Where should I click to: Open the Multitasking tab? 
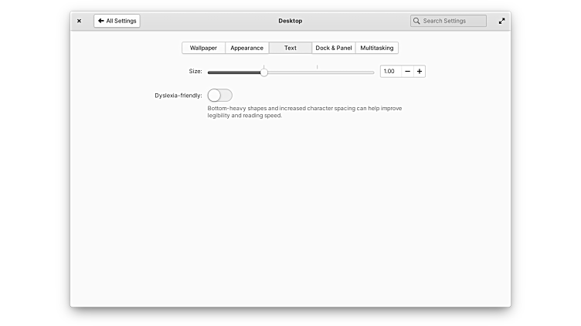click(376, 48)
